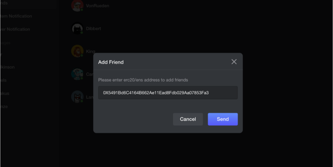Open the sidebar conversation ending in 'els'

coord(3,80)
